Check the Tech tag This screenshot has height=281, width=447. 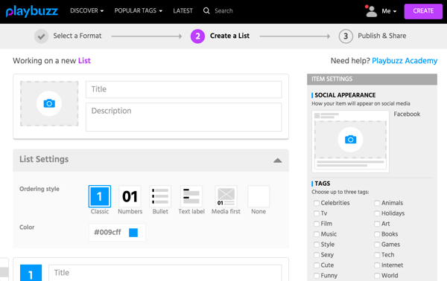[x=377, y=255]
